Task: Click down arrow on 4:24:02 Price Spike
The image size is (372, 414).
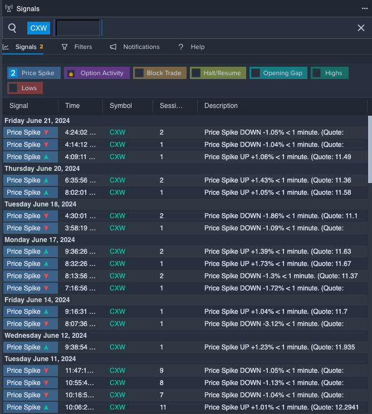Action: (x=46, y=132)
